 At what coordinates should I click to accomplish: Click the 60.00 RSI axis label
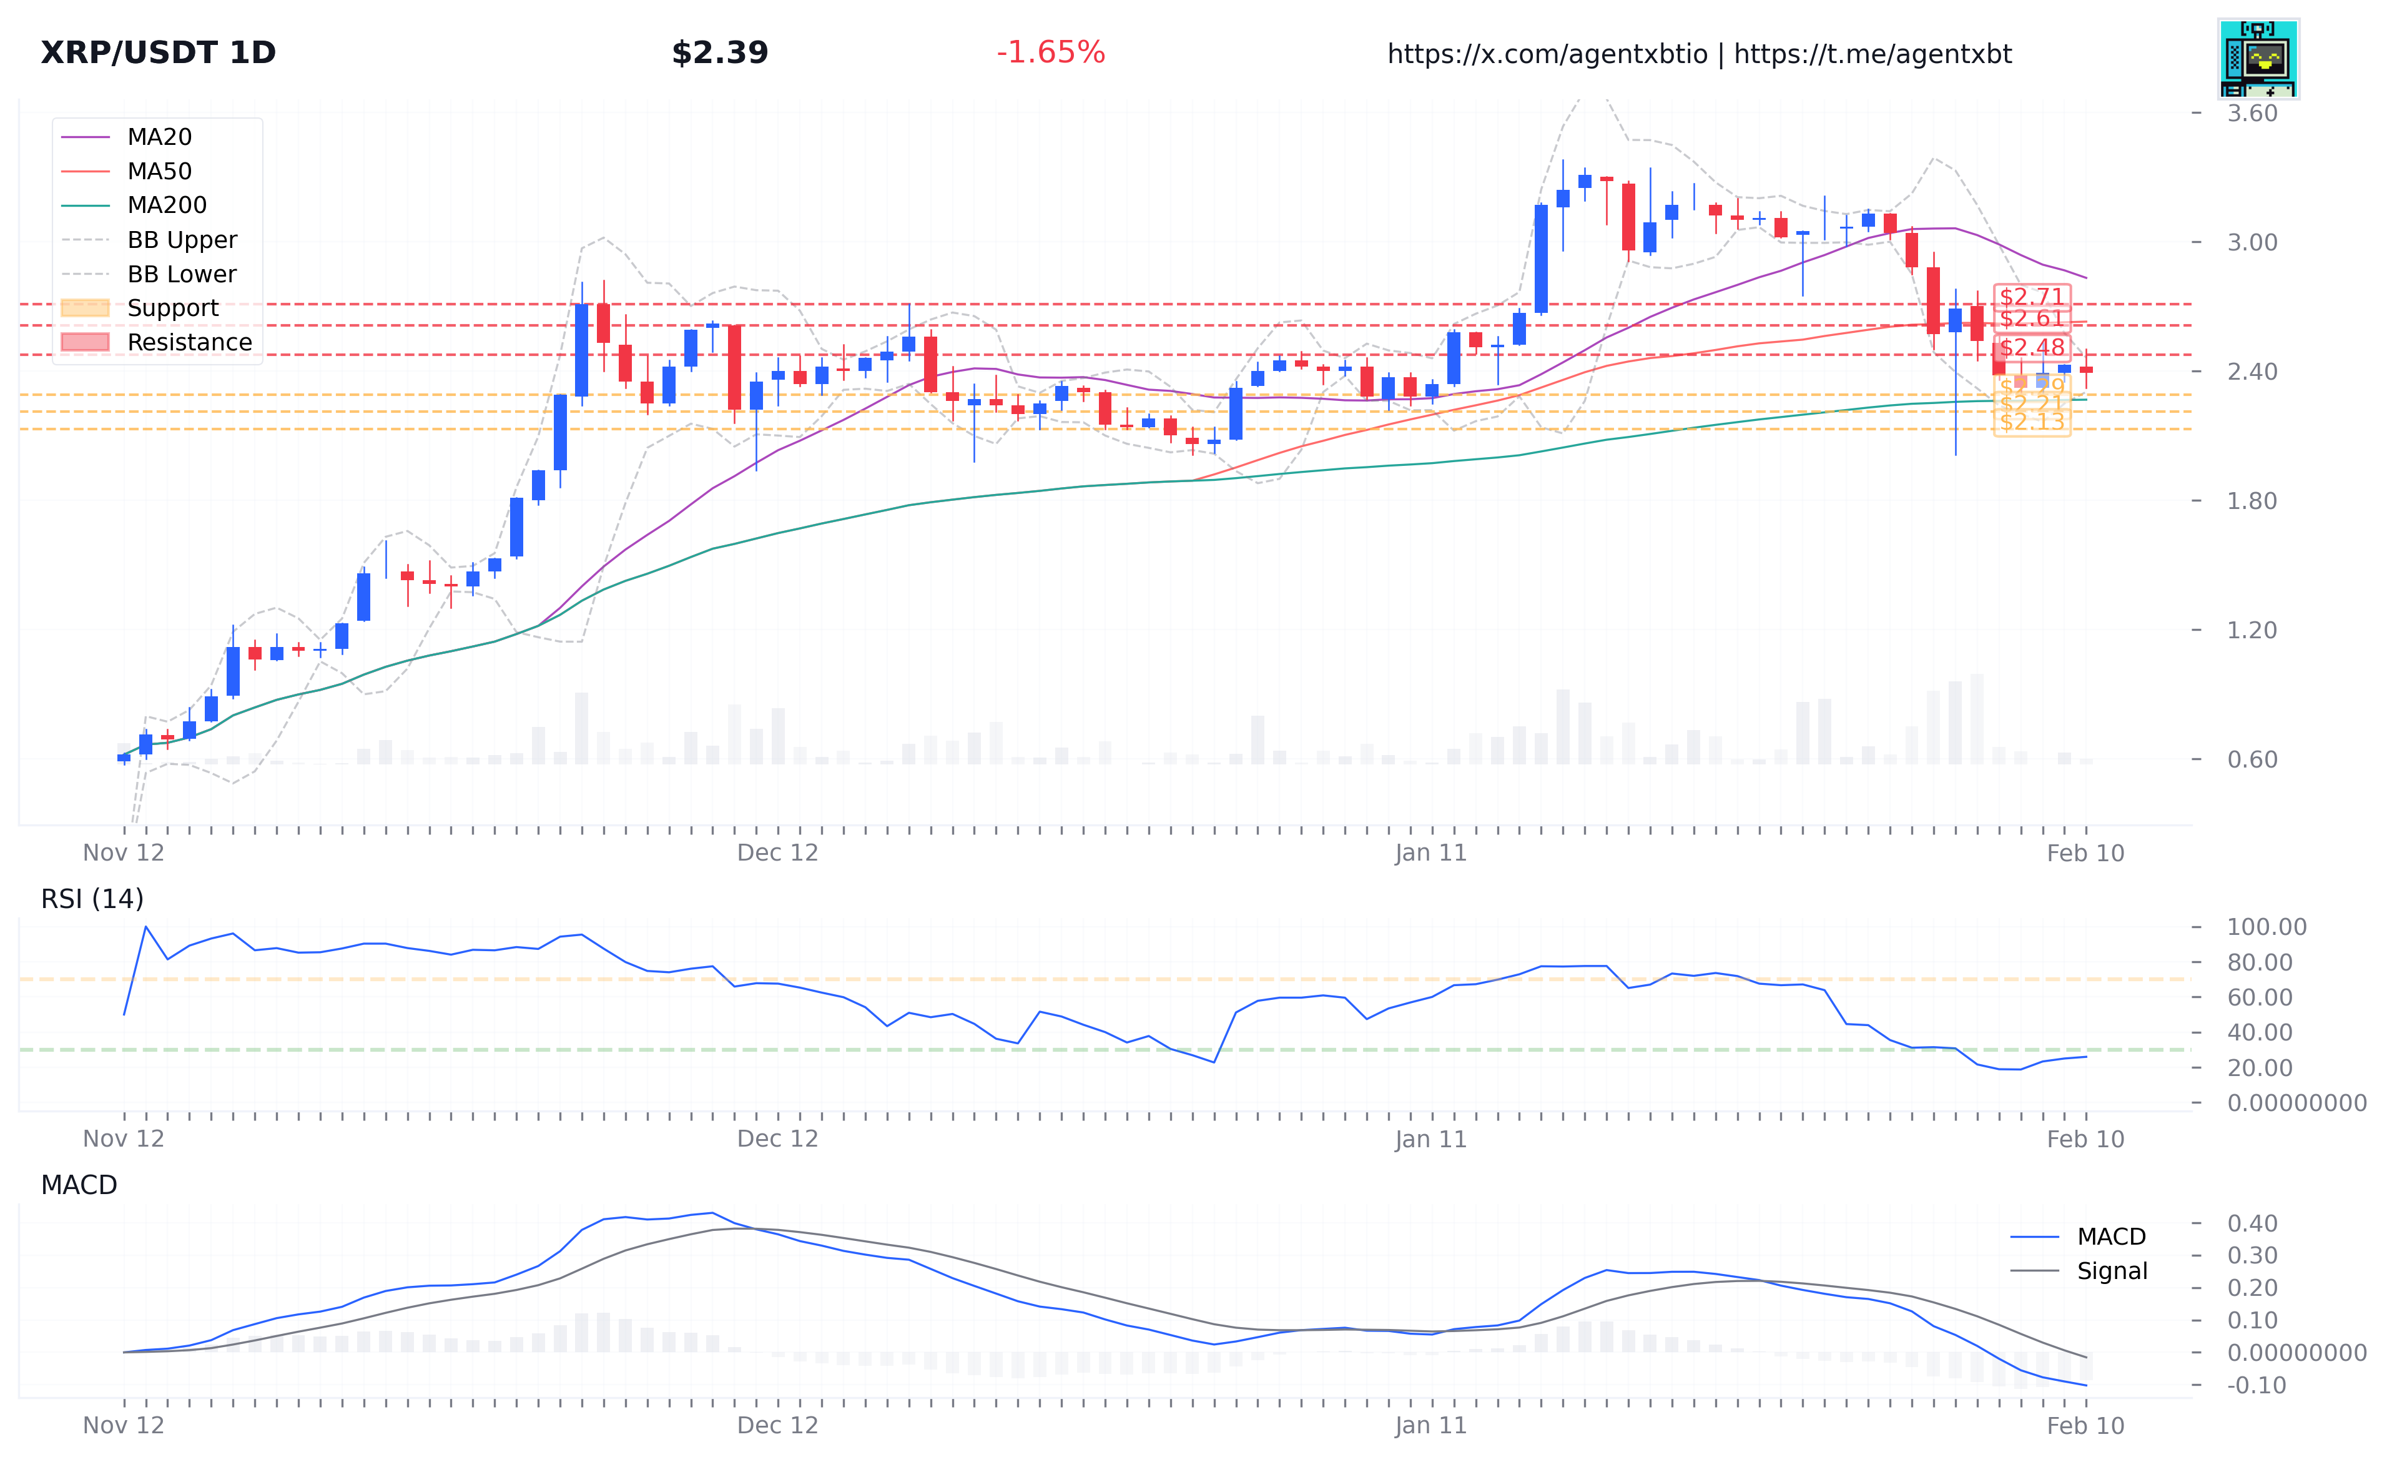(x=2259, y=998)
